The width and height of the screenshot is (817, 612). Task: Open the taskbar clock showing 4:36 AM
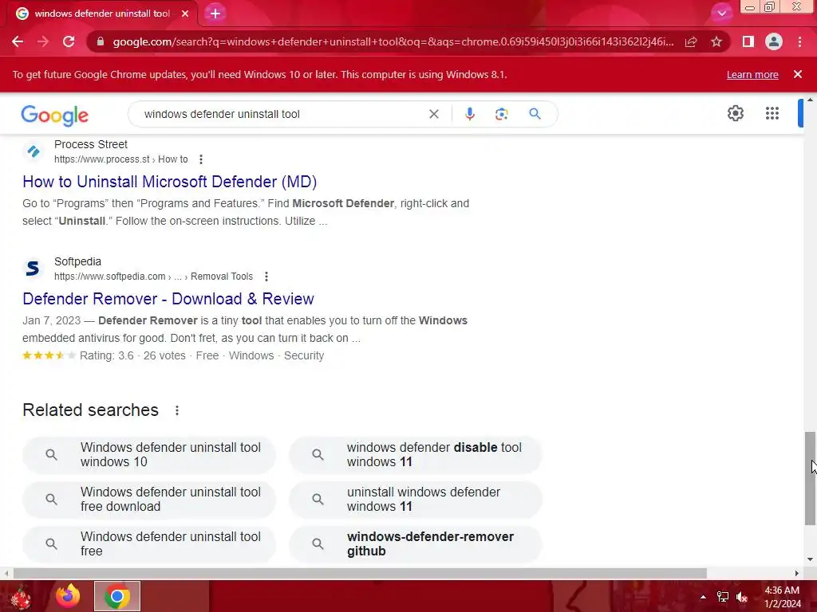(x=782, y=597)
